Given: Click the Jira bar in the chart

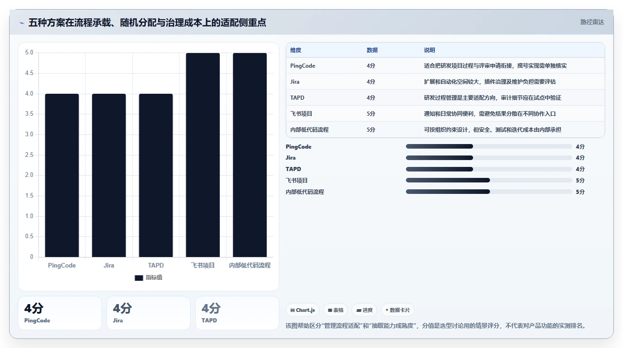Looking at the screenshot, I should click(x=109, y=175).
